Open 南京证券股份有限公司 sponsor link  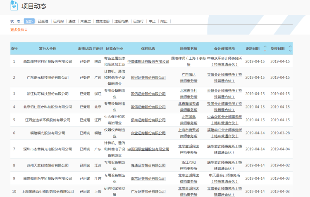point(148,178)
